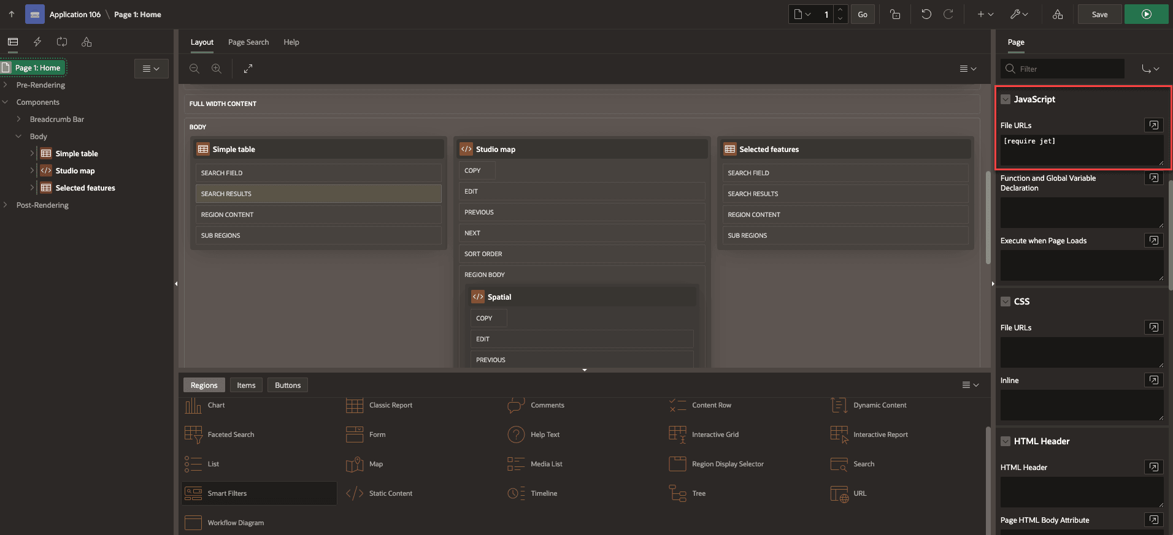Click the Application 106 breadcrumb link
The width and height of the screenshot is (1173, 535).
(x=75, y=14)
